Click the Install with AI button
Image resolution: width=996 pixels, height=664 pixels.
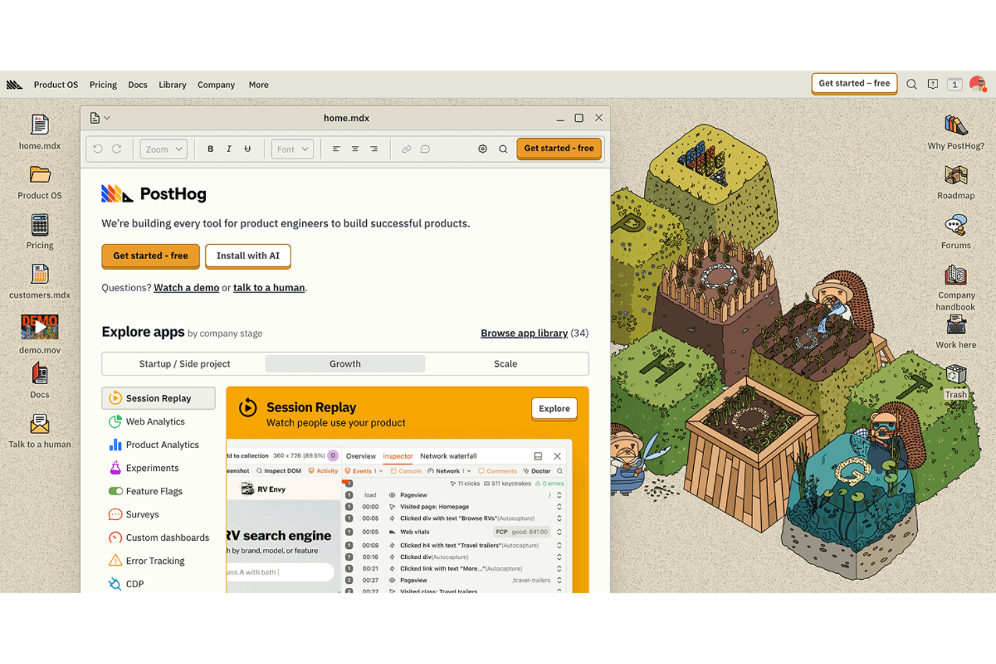tap(248, 256)
